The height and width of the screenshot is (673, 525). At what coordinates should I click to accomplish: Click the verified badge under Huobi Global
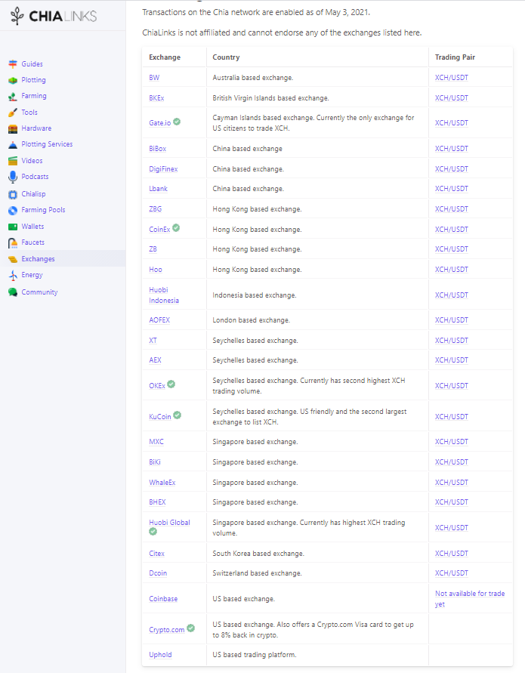(153, 532)
